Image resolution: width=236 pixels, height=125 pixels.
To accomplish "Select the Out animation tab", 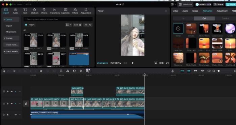I will [204, 18].
